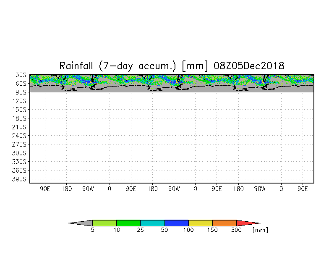Click the 08Z05Dec2018 timestamp in title

click(249, 66)
